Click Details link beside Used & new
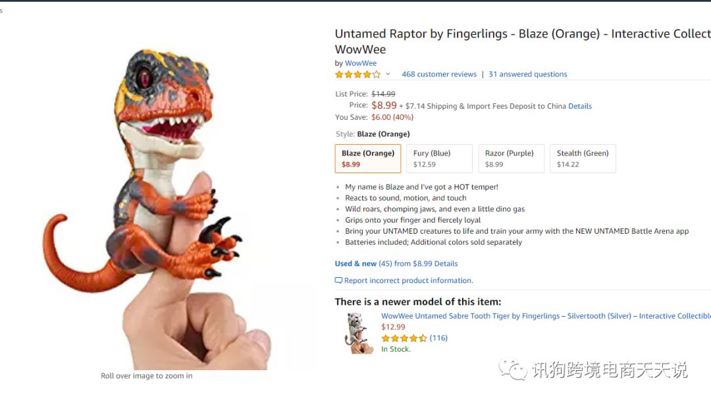711x401 pixels. pos(446,263)
